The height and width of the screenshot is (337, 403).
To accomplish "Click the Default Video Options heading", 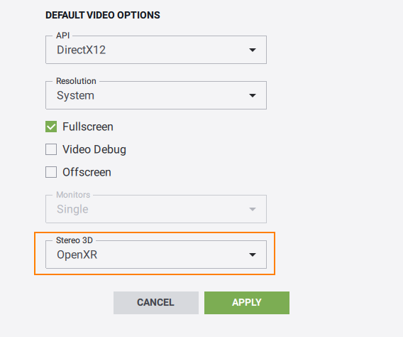I will coord(103,15).
